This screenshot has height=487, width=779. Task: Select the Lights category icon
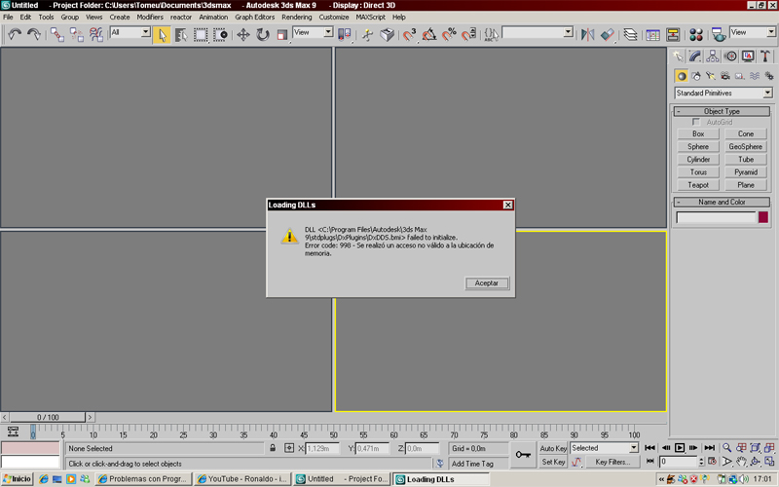(x=711, y=76)
